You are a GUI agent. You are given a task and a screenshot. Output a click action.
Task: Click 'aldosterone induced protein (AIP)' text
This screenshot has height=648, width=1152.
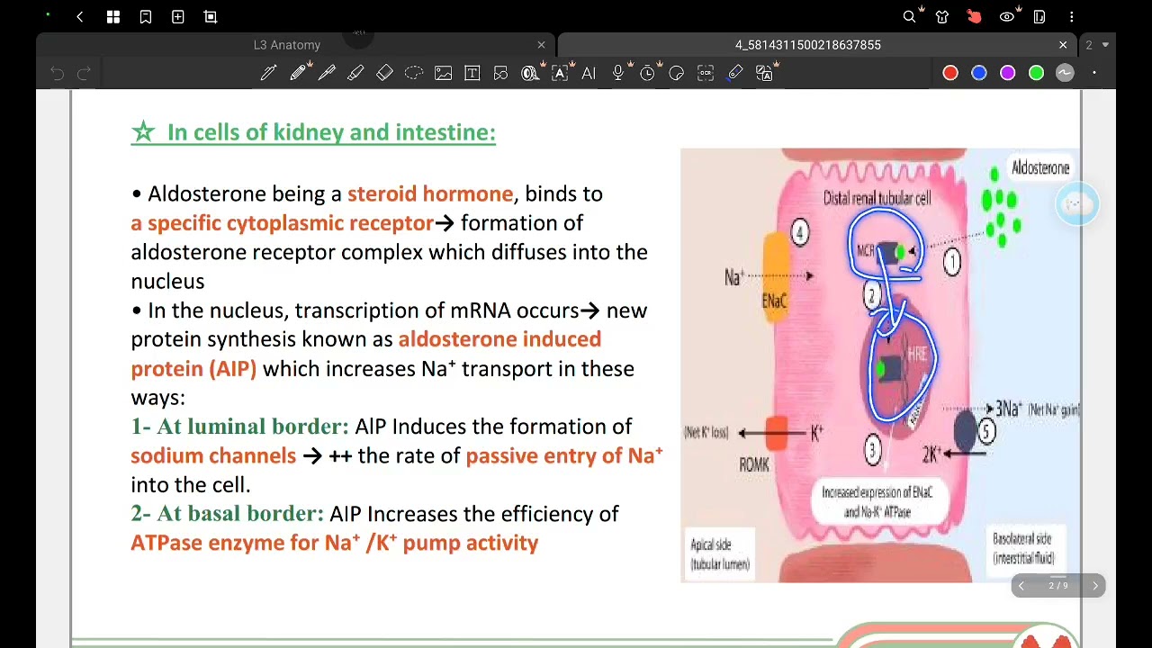coord(365,354)
